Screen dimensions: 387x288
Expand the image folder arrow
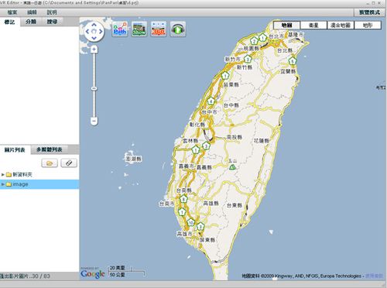(x=3, y=184)
